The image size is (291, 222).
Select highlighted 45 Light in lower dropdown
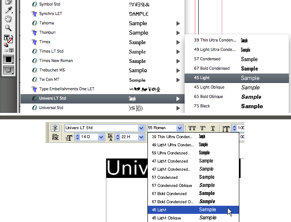click(x=193, y=210)
